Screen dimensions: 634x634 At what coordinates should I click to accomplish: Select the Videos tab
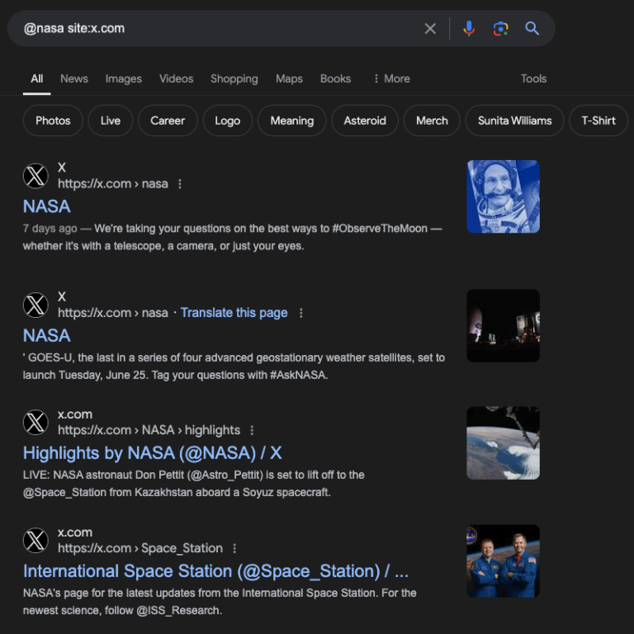pos(176,78)
